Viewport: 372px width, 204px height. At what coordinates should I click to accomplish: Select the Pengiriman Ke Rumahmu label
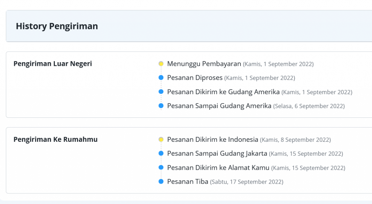tap(56, 139)
